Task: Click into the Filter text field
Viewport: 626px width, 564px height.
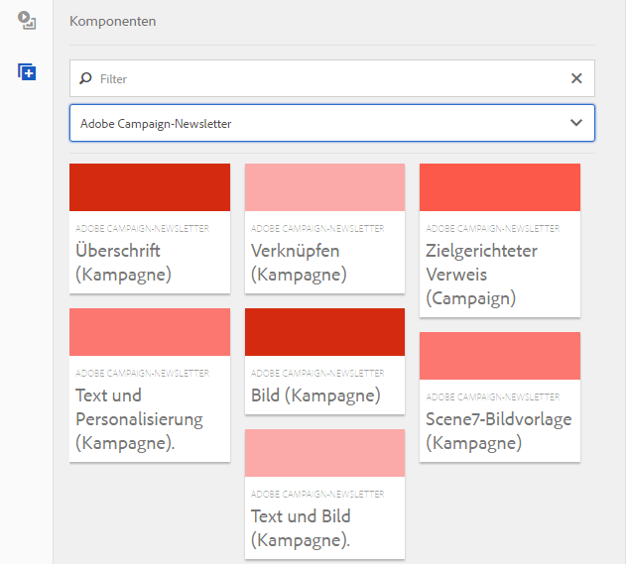Action: click(x=327, y=78)
